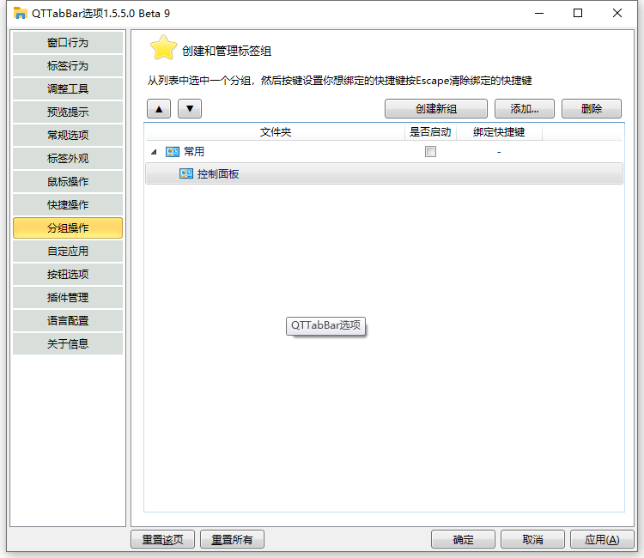Select the 常用 group row label

click(194, 152)
